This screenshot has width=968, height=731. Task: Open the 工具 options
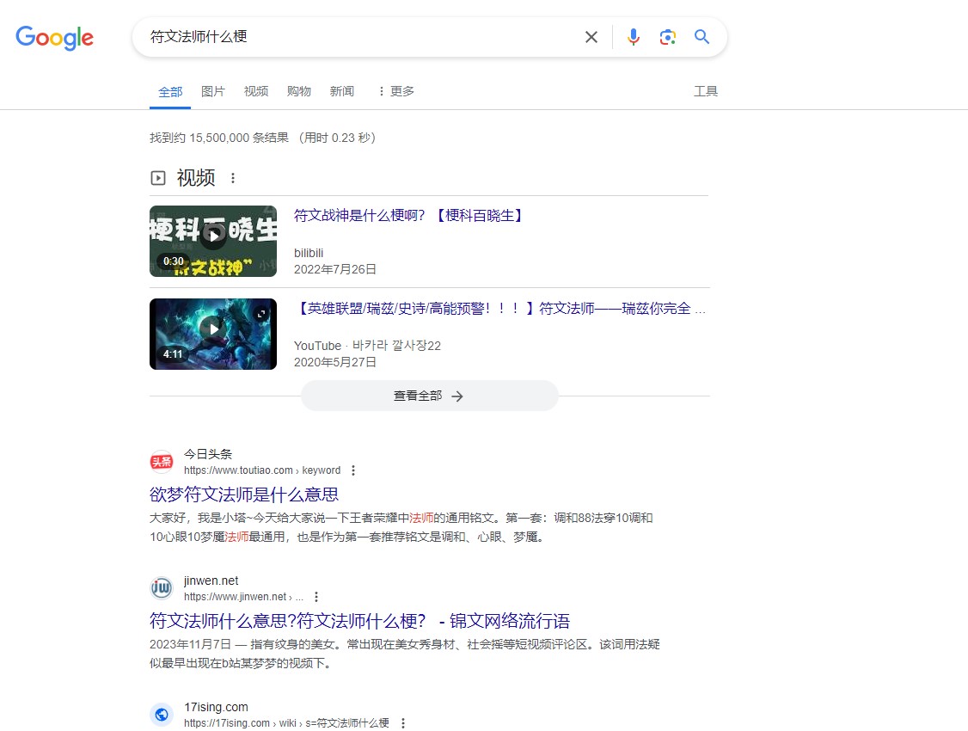point(706,91)
